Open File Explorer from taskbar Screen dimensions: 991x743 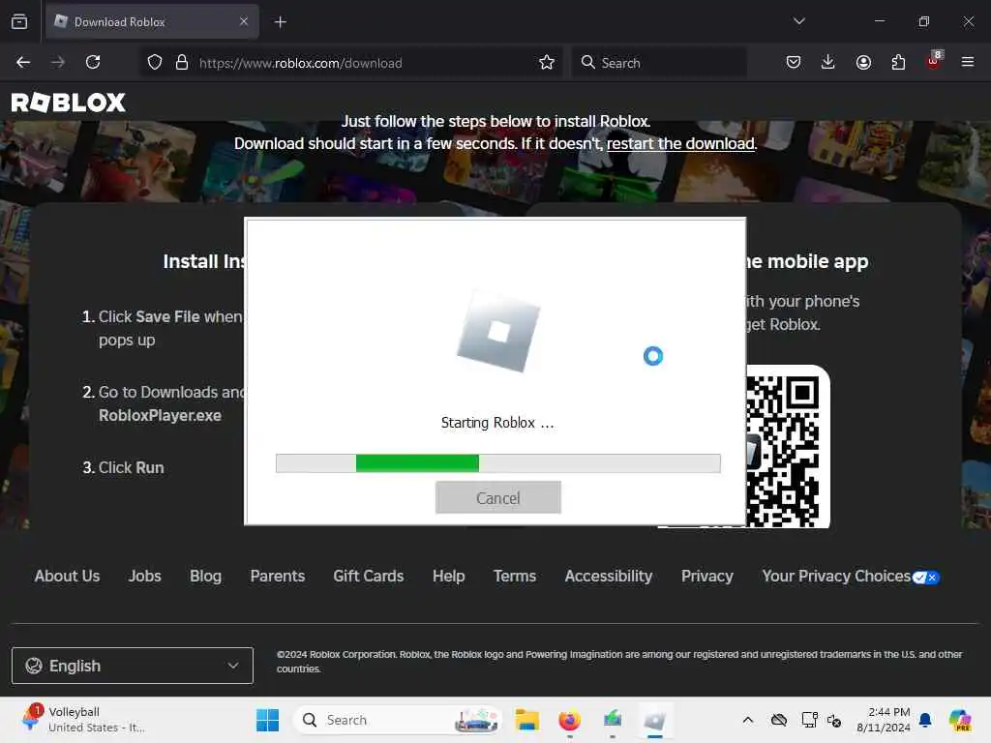526,720
